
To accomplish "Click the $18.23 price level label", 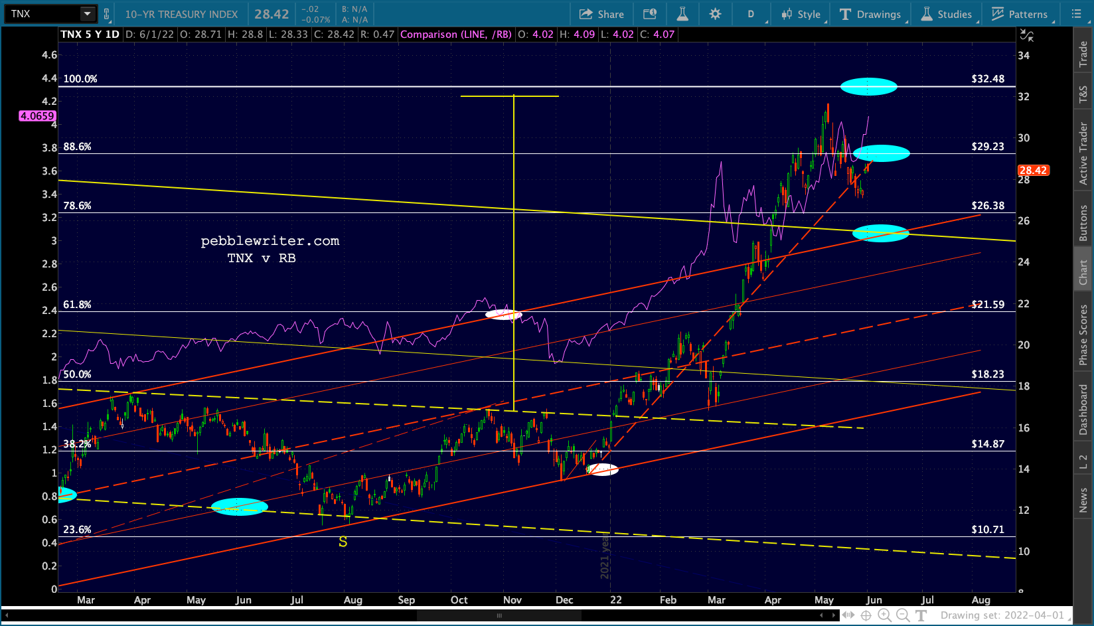I will point(988,374).
